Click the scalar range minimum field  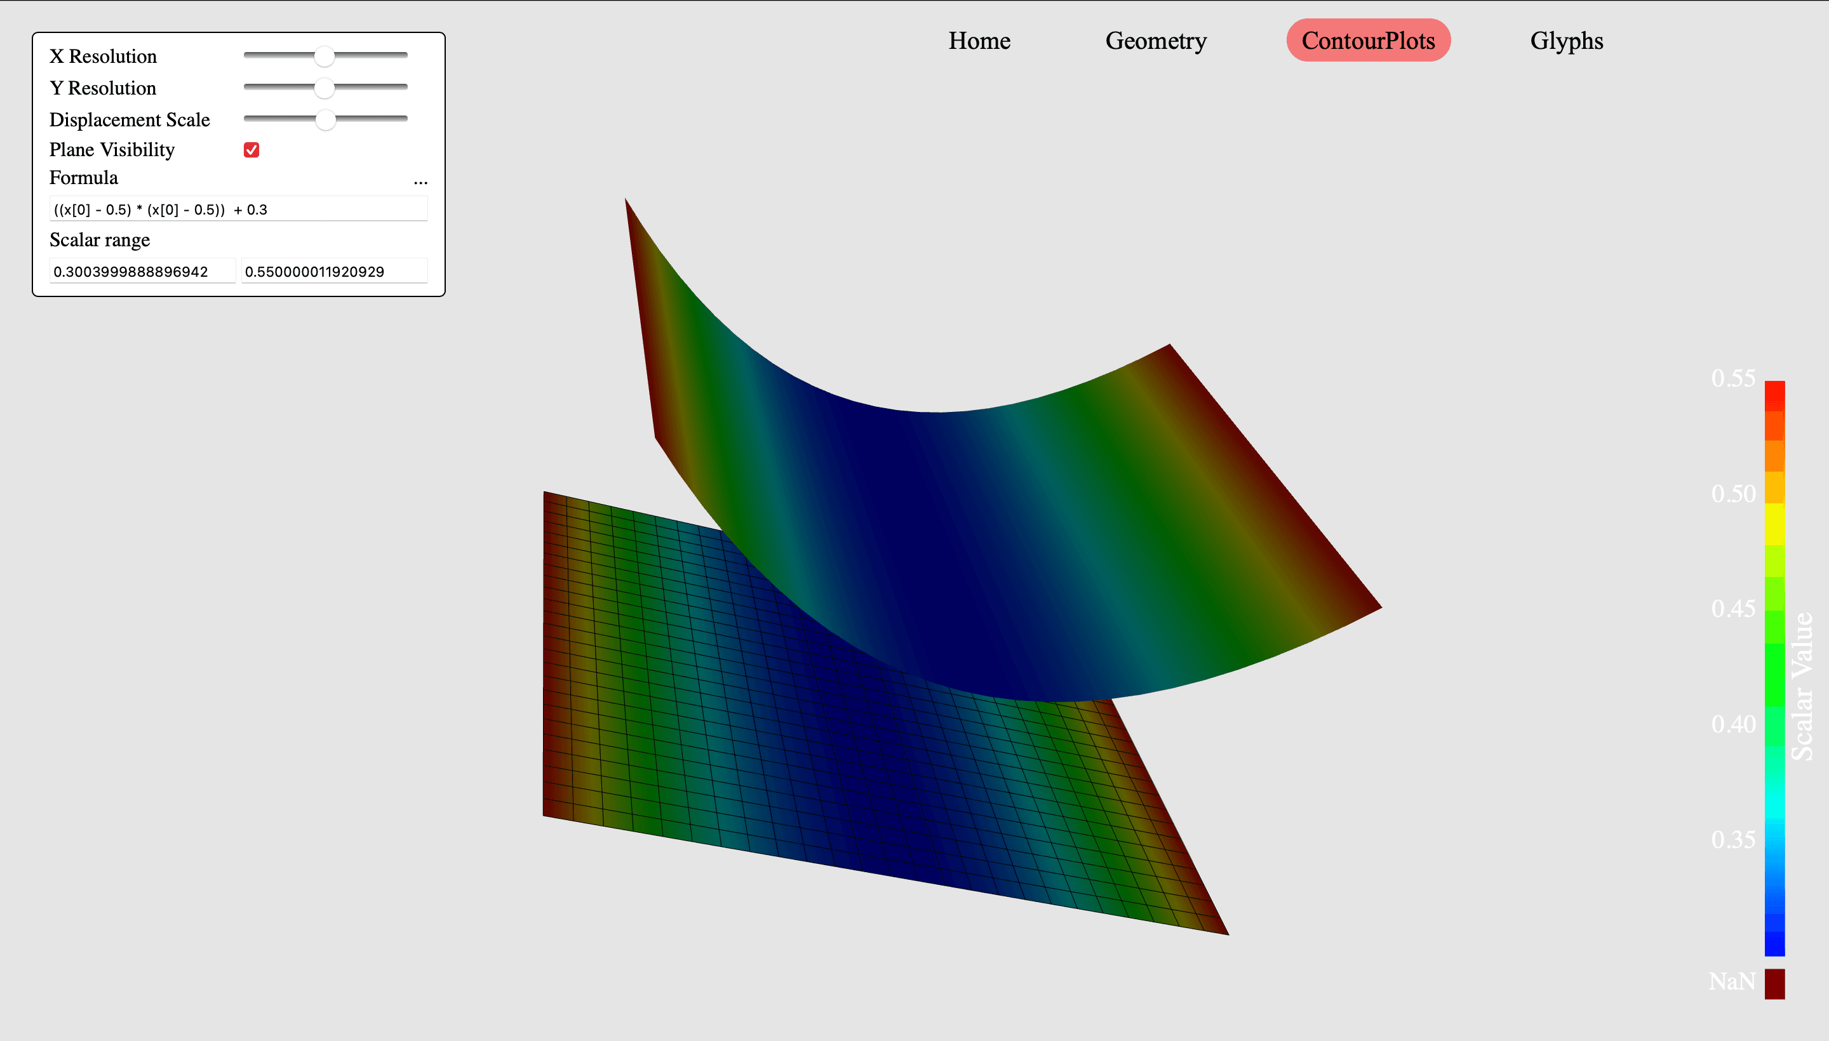tap(142, 272)
